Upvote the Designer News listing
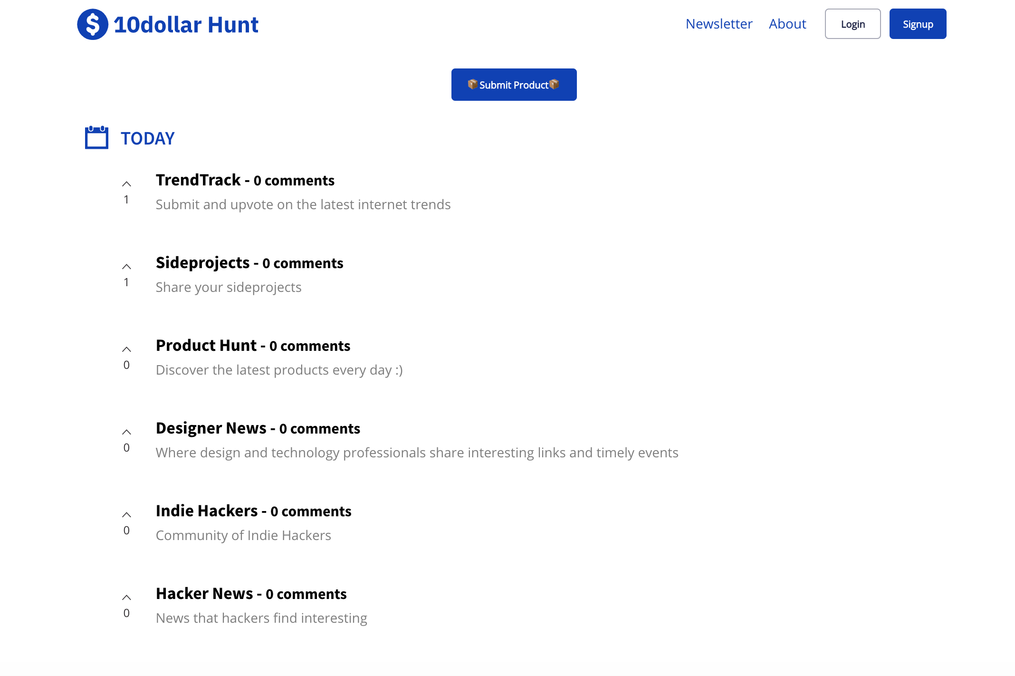 click(126, 431)
